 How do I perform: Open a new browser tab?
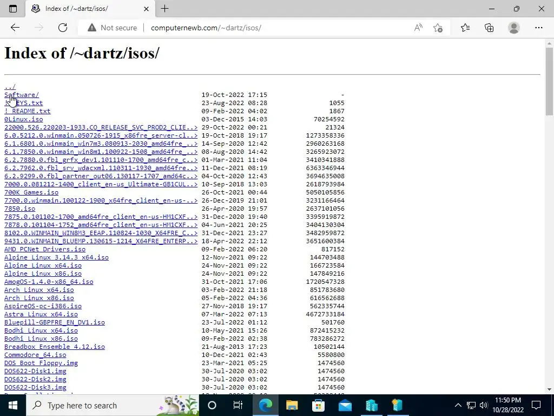pos(164,9)
